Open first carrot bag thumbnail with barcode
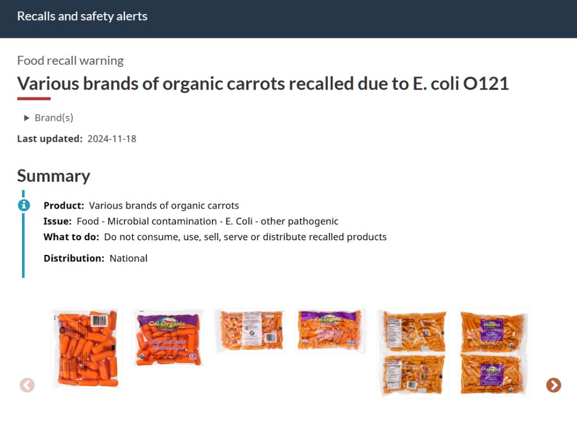Viewport: 577px width, 422px height. 87,348
